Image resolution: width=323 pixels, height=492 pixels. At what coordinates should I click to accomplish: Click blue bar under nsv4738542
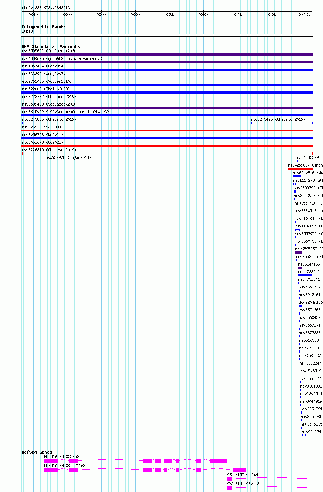click(305, 275)
